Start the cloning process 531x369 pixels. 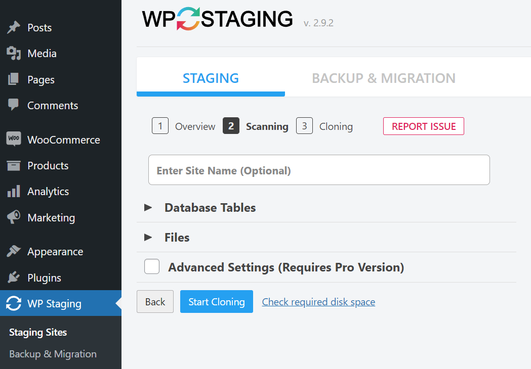click(216, 301)
